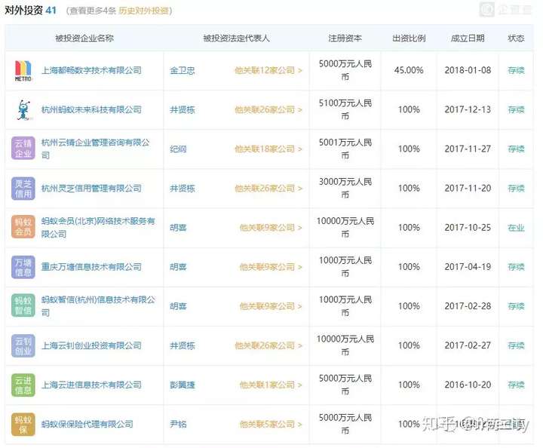Open company 上海云进信息技术有限公司
The width and height of the screenshot is (543, 448).
[x=91, y=385]
